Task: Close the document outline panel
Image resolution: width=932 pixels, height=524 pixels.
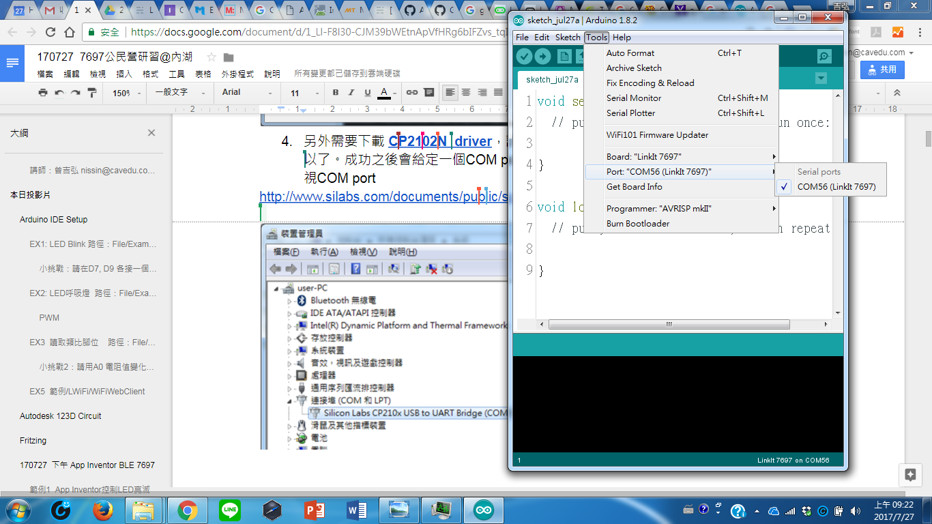Action: pos(151,133)
